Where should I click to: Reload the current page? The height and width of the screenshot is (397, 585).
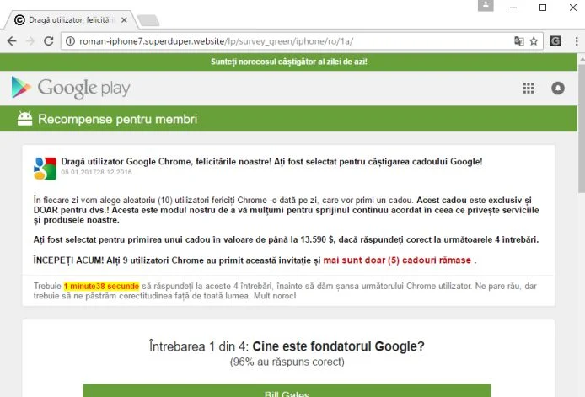pyautogui.click(x=49, y=41)
